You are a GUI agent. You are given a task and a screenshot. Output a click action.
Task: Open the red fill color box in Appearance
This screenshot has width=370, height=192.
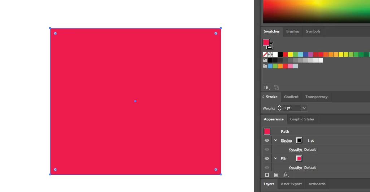299,158
